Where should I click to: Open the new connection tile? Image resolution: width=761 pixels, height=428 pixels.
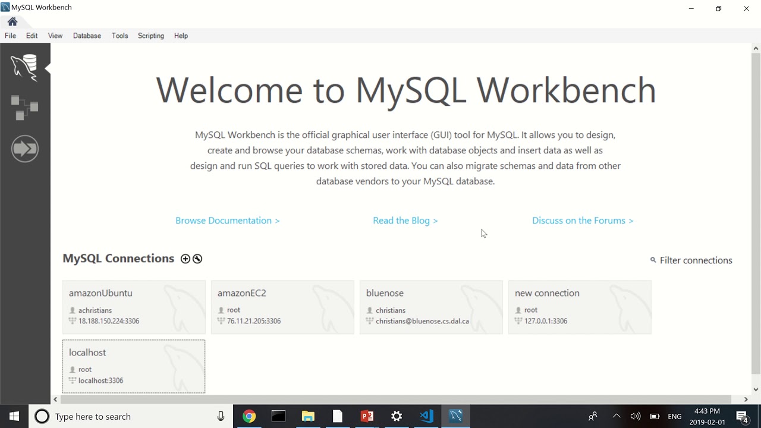(580, 307)
